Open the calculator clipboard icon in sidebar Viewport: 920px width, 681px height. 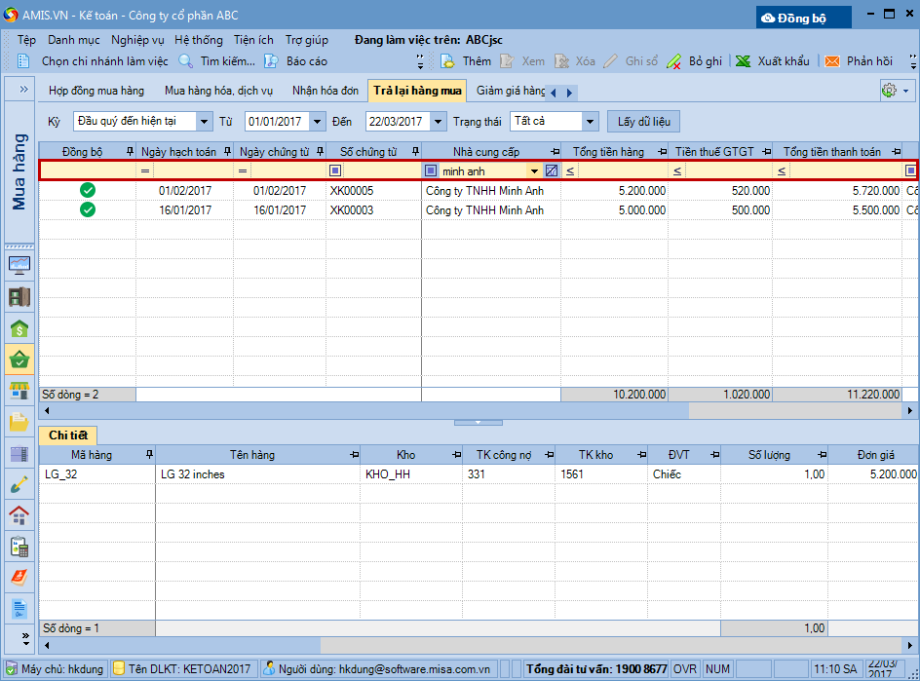tap(19, 547)
